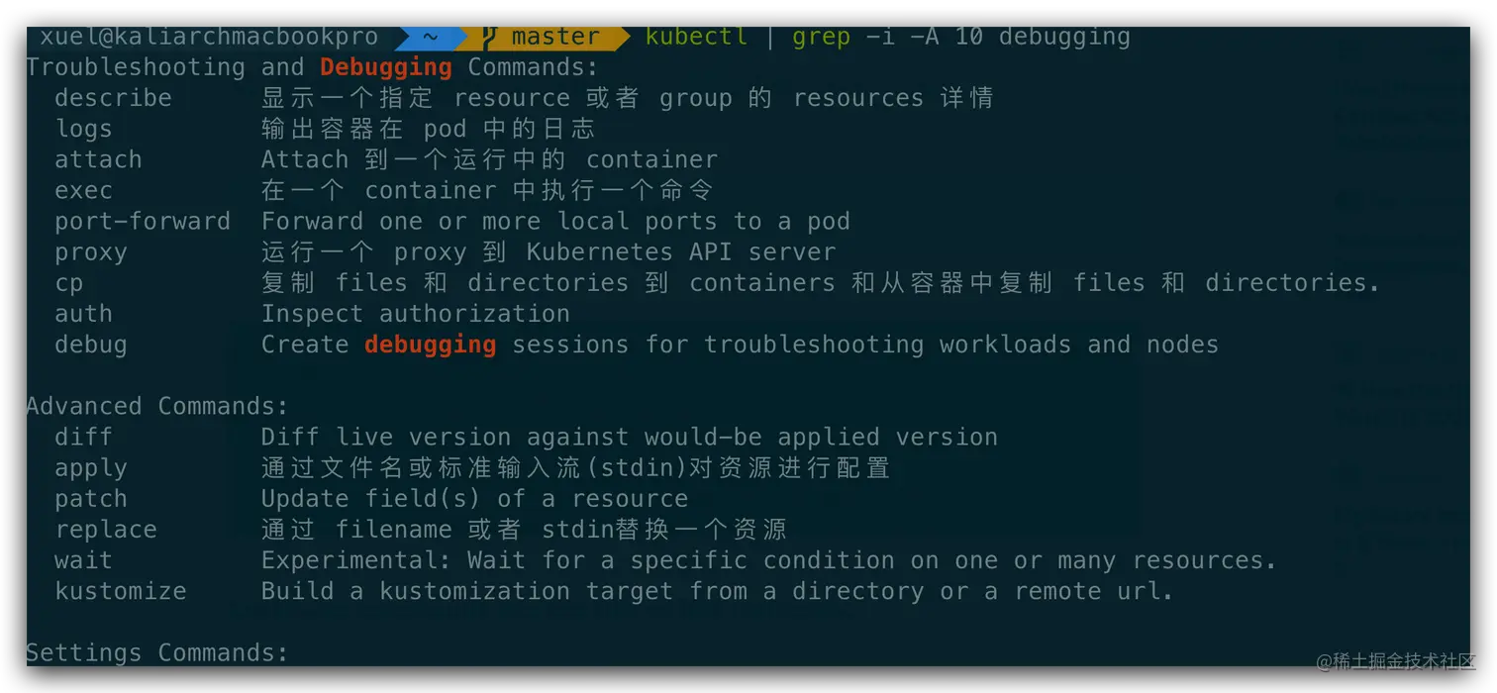Click the attach command name
The height and width of the screenshot is (693, 1497).
coord(98,159)
